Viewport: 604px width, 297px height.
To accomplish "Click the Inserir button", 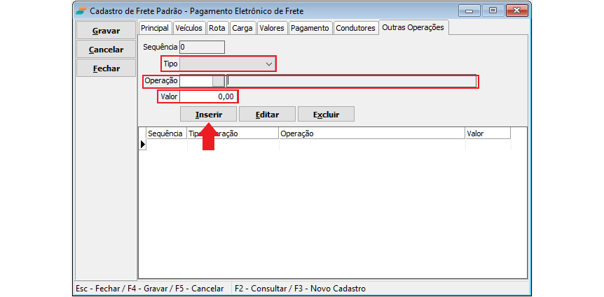I will click(x=209, y=114).
